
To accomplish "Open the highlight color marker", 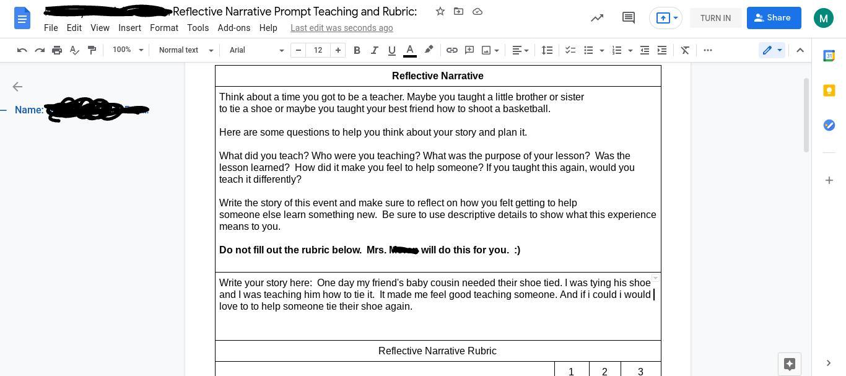I will click(429, 50).
